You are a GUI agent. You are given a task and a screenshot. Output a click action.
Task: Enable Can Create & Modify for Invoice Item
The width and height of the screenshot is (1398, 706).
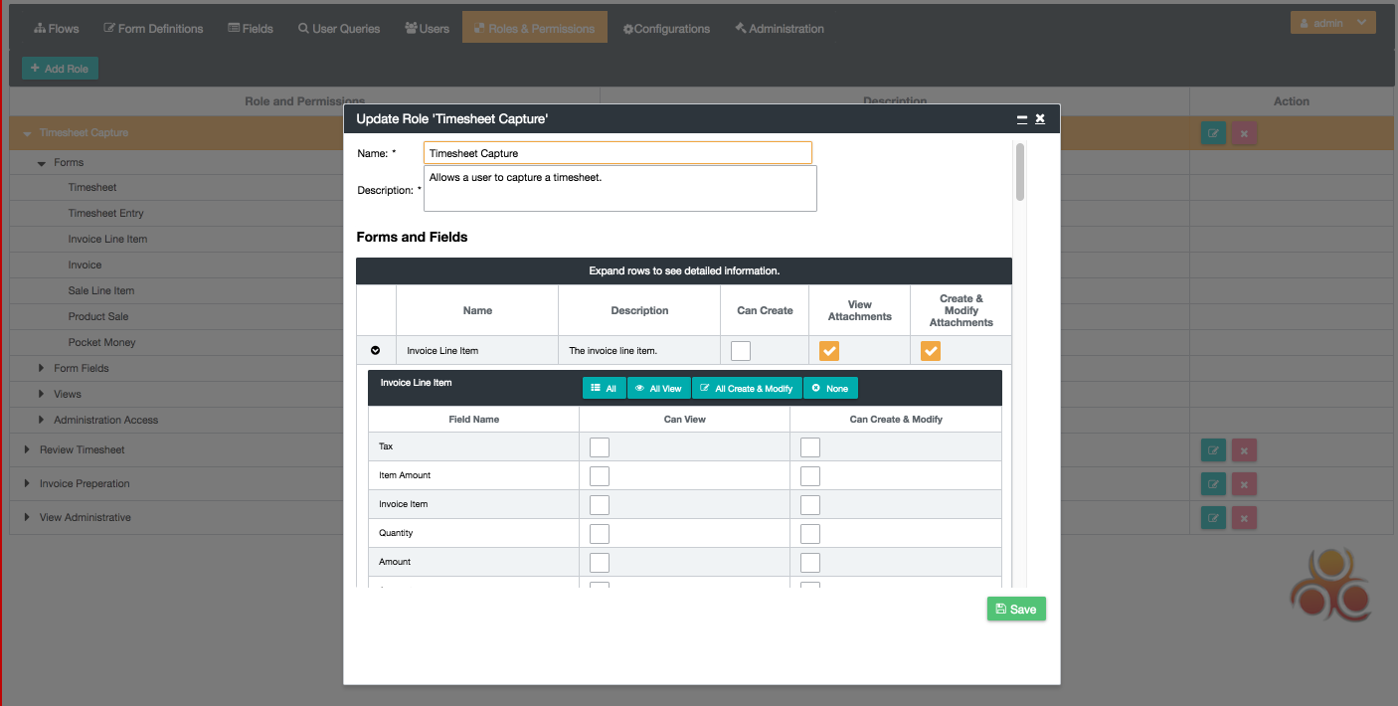(x=810, y=505)
